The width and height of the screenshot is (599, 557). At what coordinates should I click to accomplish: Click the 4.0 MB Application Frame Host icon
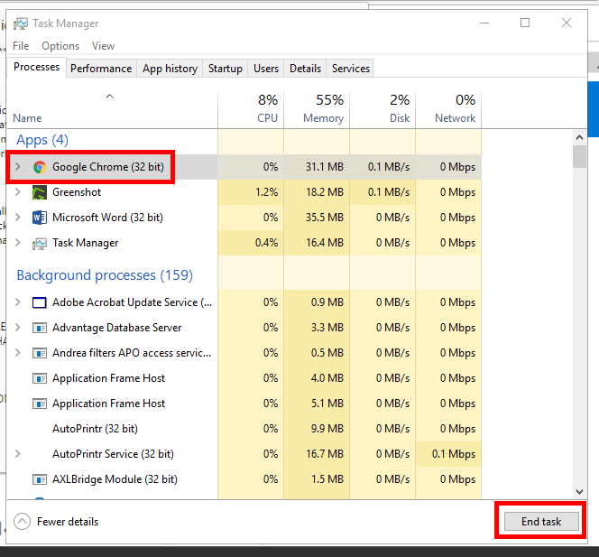[40, 378]
